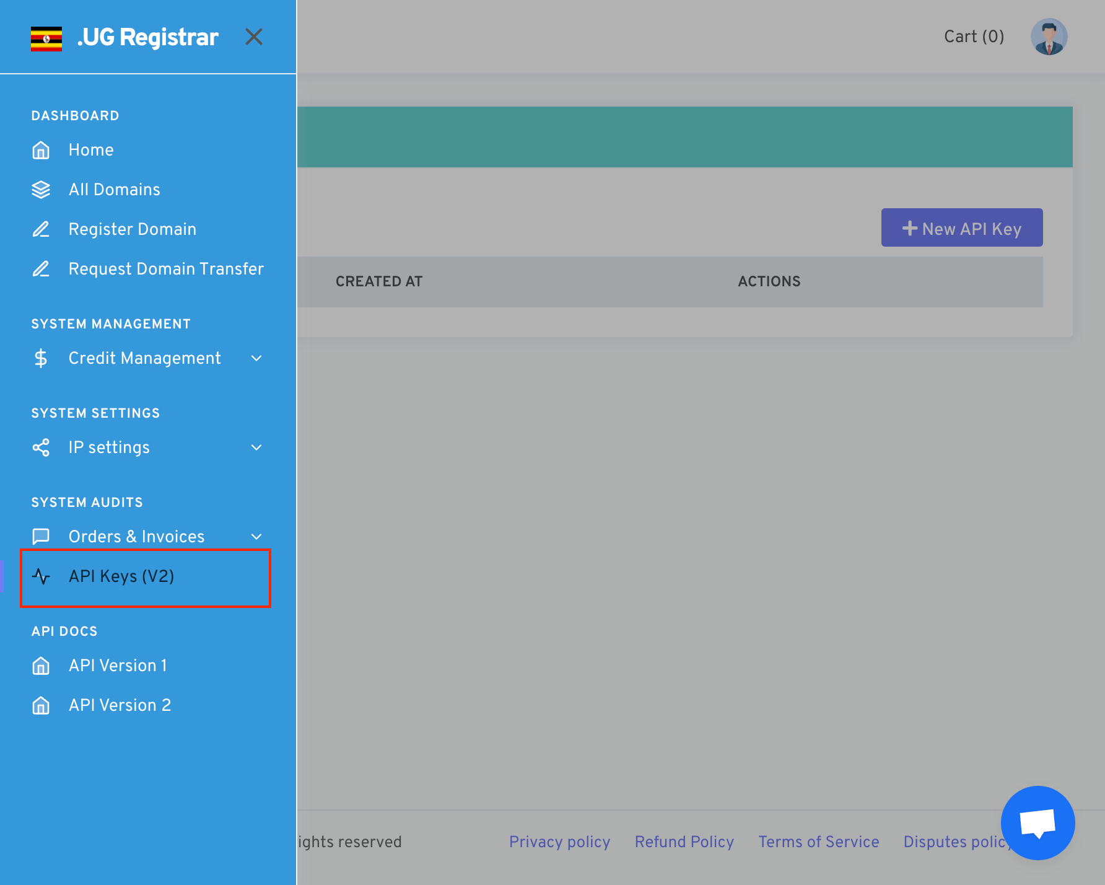Expand the IP settings chevron
The width and height of the screenshot is (1105, 885).
(256, 447)
